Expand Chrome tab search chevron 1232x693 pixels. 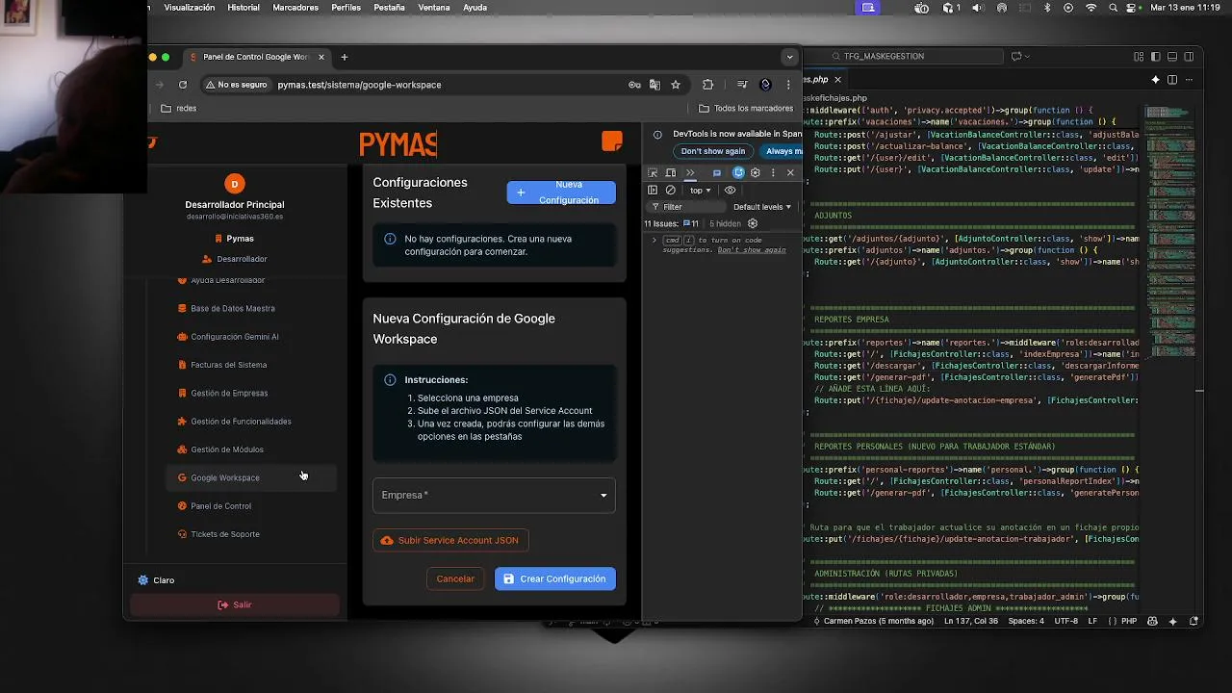tap(789, 57)
